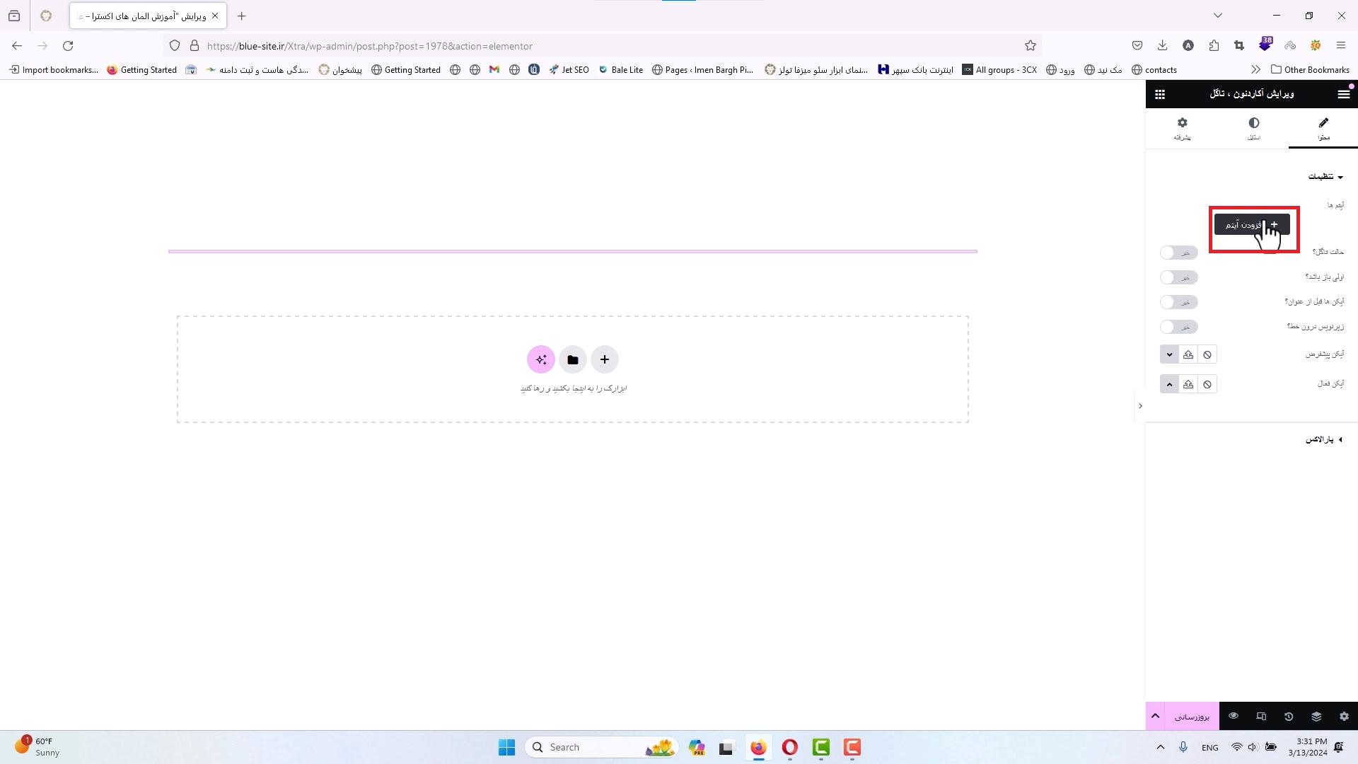This screenshot has height=764, width=1358.
Task: Toggle the حالت تاگل؟ switch
Action: coord(1179,253)
